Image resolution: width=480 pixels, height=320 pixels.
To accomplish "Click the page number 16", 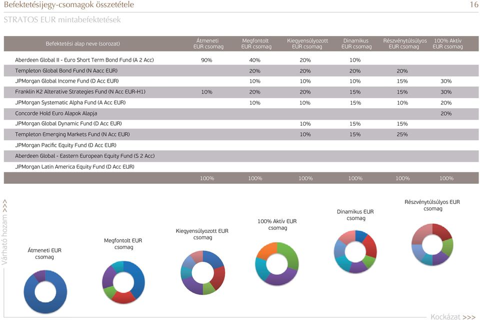I will tap(473, 5).
